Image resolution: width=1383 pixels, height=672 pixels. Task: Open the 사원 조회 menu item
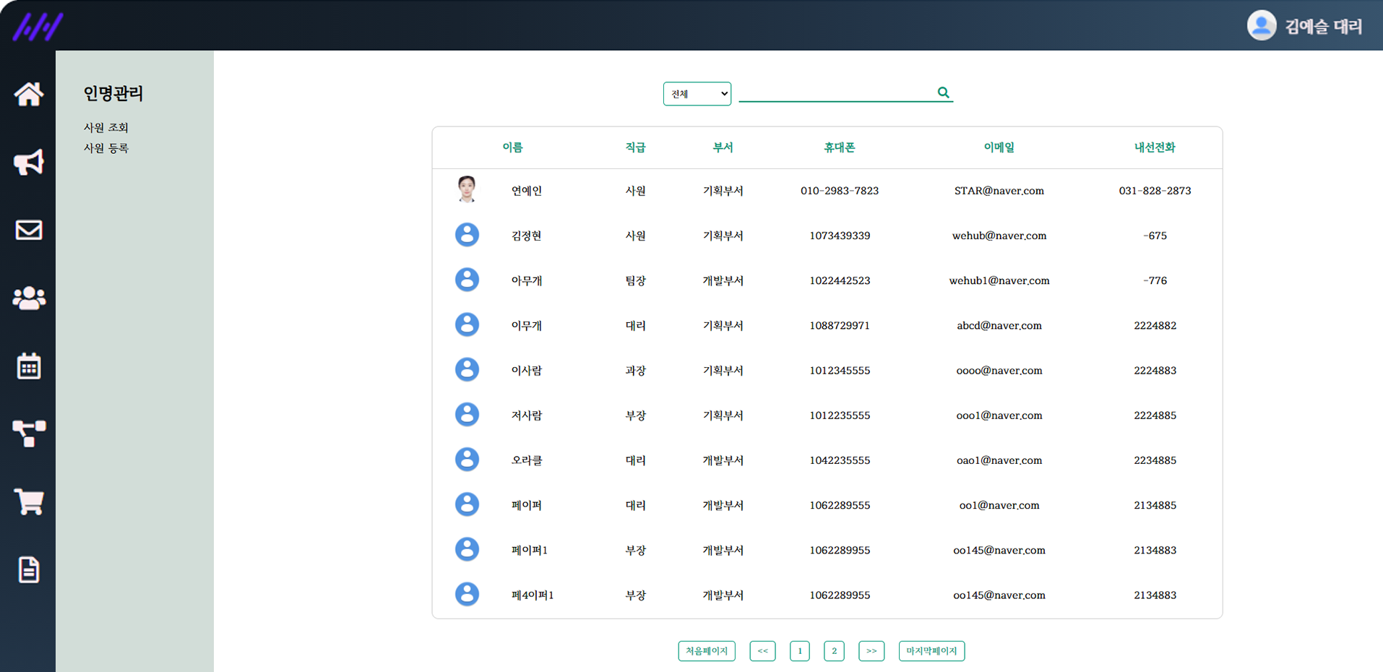click(106, 127)
